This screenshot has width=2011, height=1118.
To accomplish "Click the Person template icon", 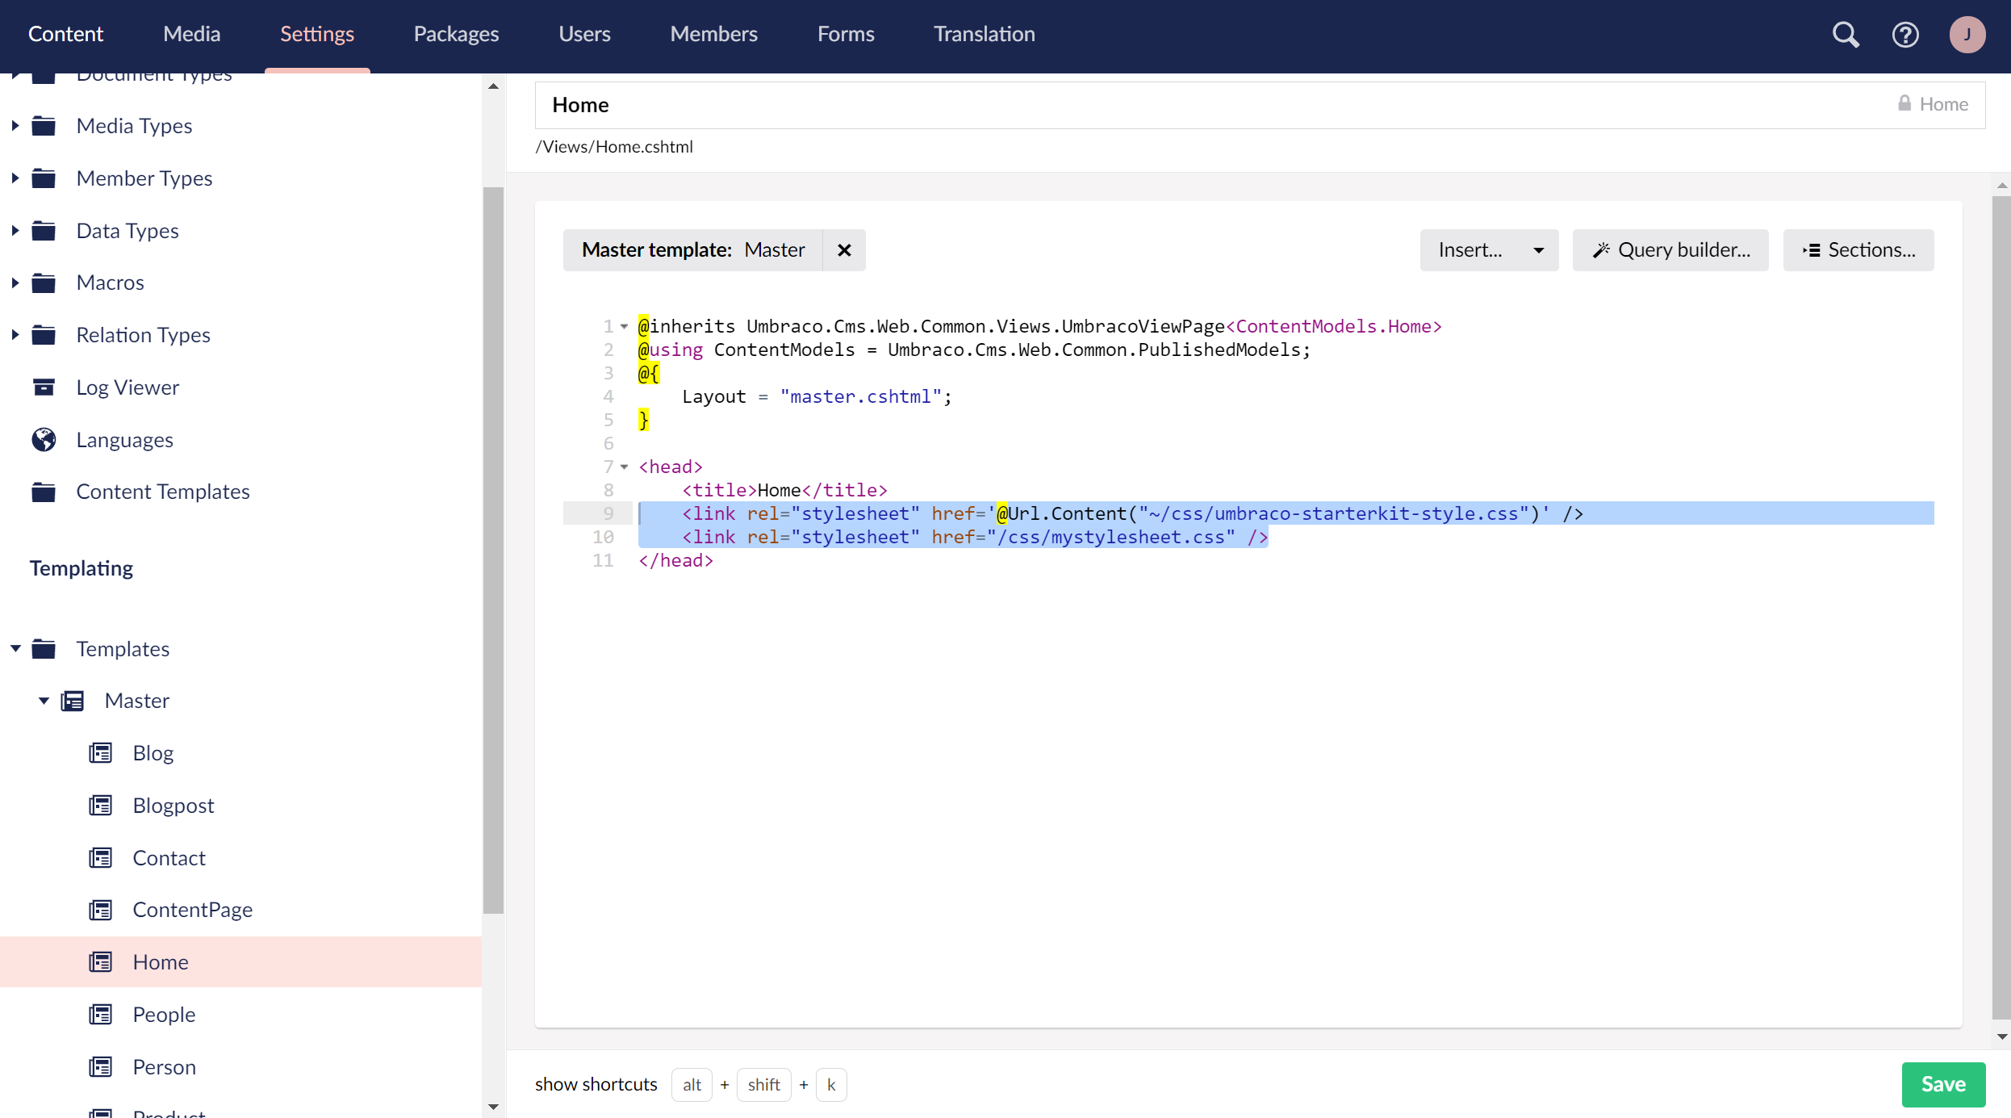I will [x=100, y=1067].
